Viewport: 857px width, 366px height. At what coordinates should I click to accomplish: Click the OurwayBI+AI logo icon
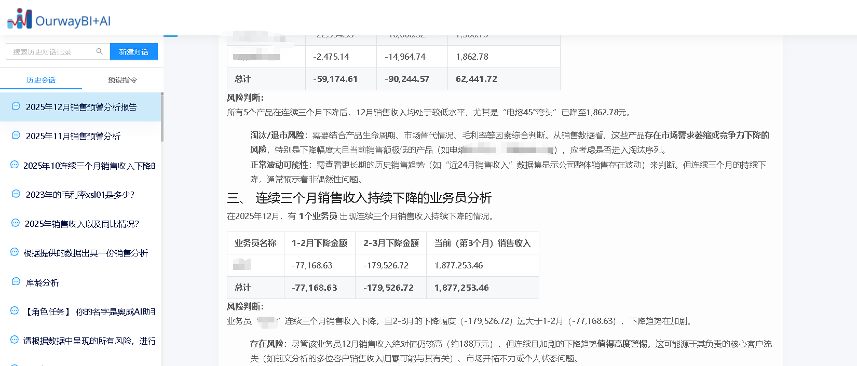tap(20, 19)
